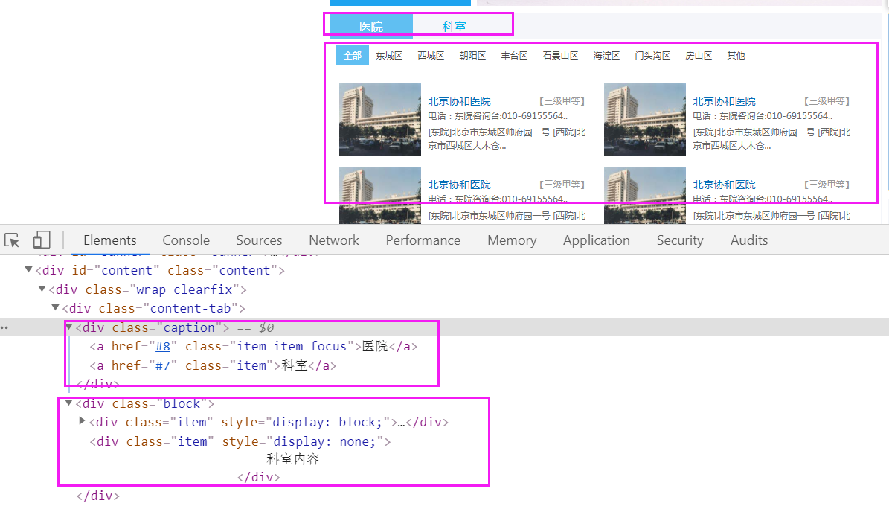Collapse the block div node
This screenshot has height=509, width=889.
pyautogui.click(x=68, y=403)
